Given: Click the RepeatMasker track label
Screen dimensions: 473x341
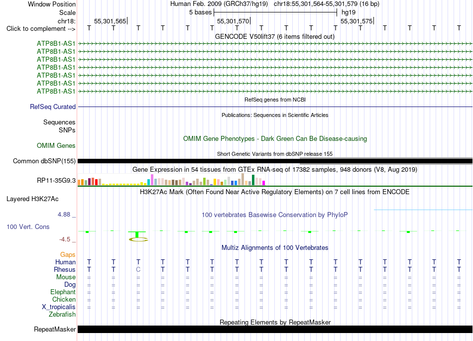Looking at the screenshot, I should click(x=55, y=329).
